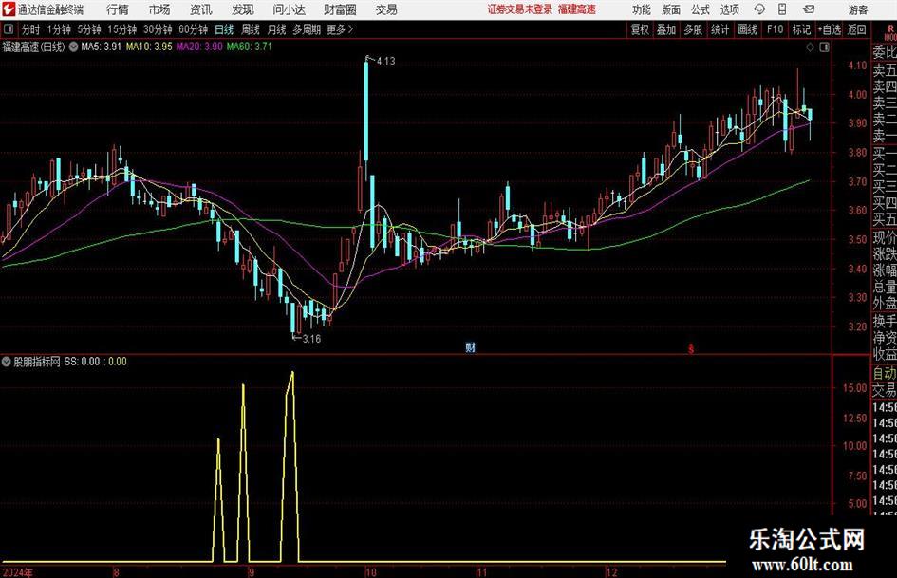
Task: Open the 市场 menu
Action: 159,9
